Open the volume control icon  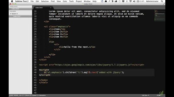click(134, 1)
